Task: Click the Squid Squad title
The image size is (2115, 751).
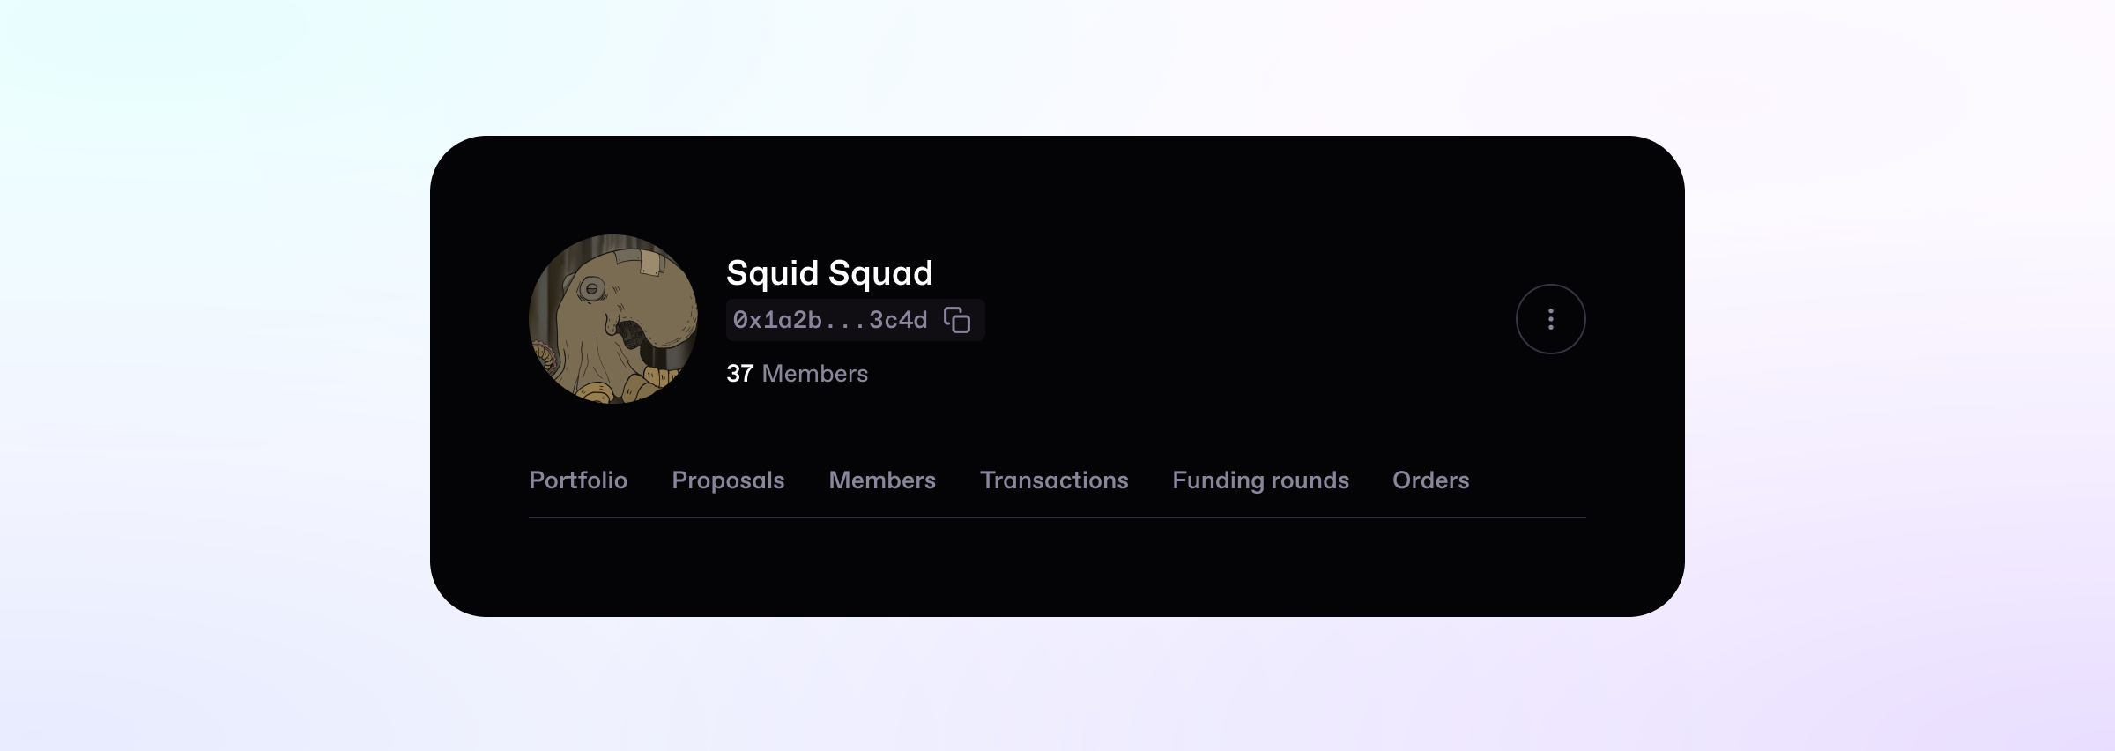Action: click(x=829, y=273)
